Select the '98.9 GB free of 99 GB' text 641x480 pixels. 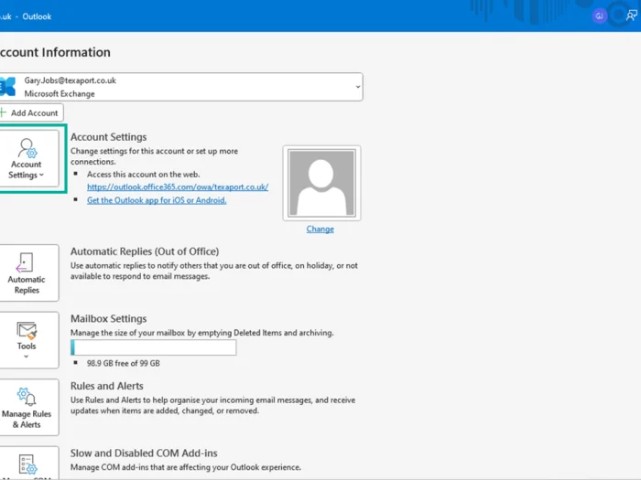pos(123,363)
